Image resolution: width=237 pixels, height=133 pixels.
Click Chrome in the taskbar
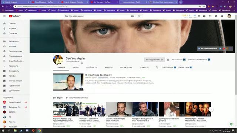[x=39, y=130]
